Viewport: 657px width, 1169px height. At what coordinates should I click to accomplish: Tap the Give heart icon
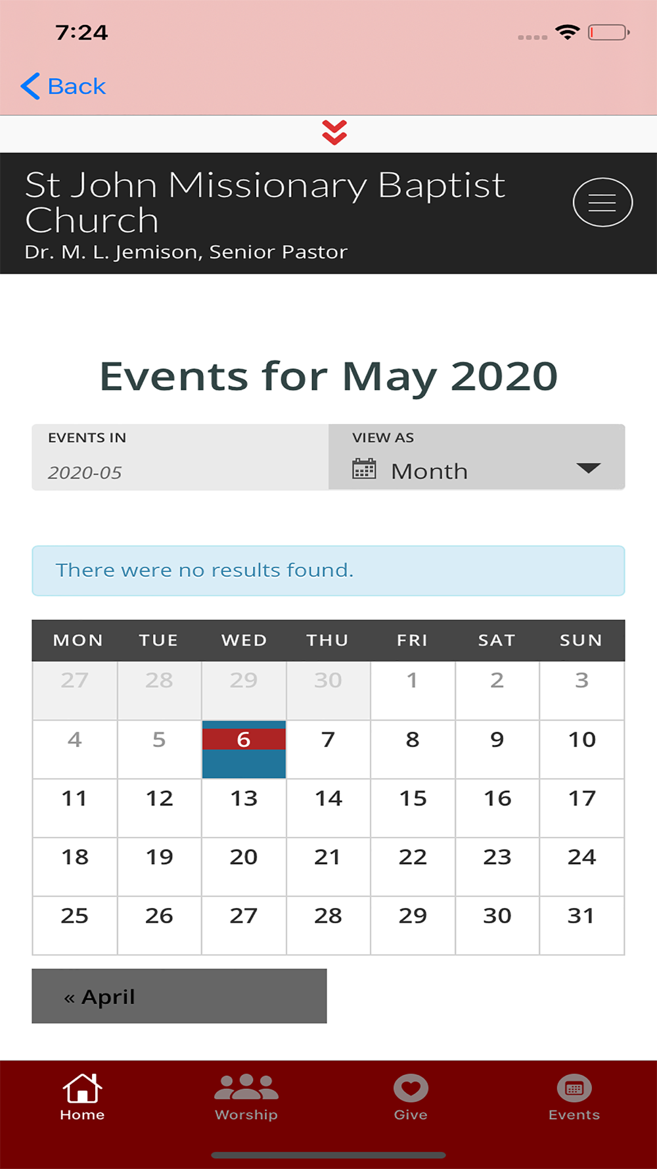(411, 1088)
